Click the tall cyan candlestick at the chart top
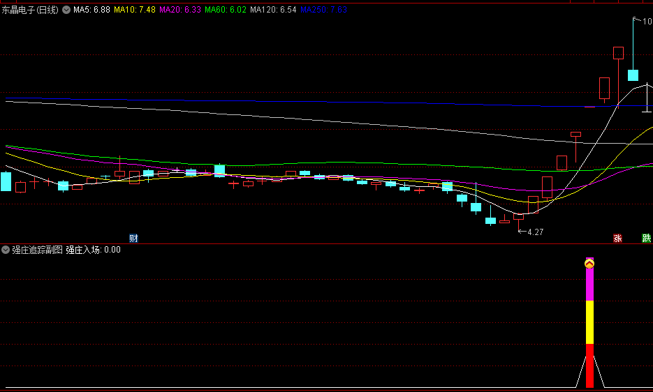Screen dimensions: 653x392 tap(633, 75)
